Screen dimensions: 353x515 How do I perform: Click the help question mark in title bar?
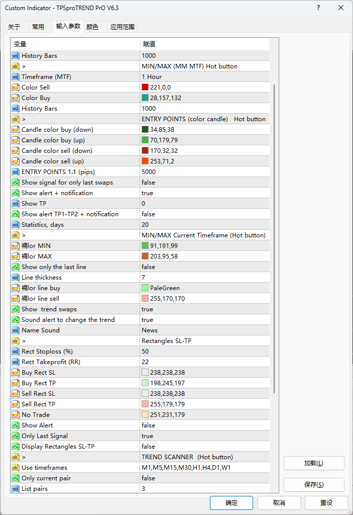(319, 8)
